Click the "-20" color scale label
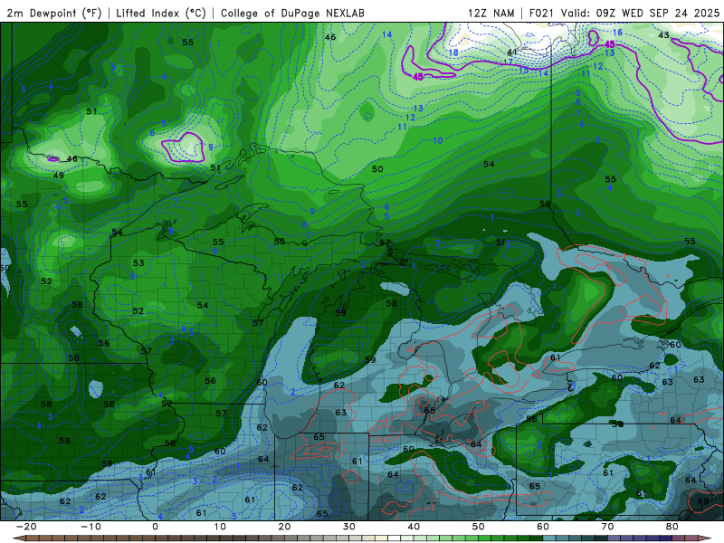Screen dimensions: 724x543 pos(26,527)
